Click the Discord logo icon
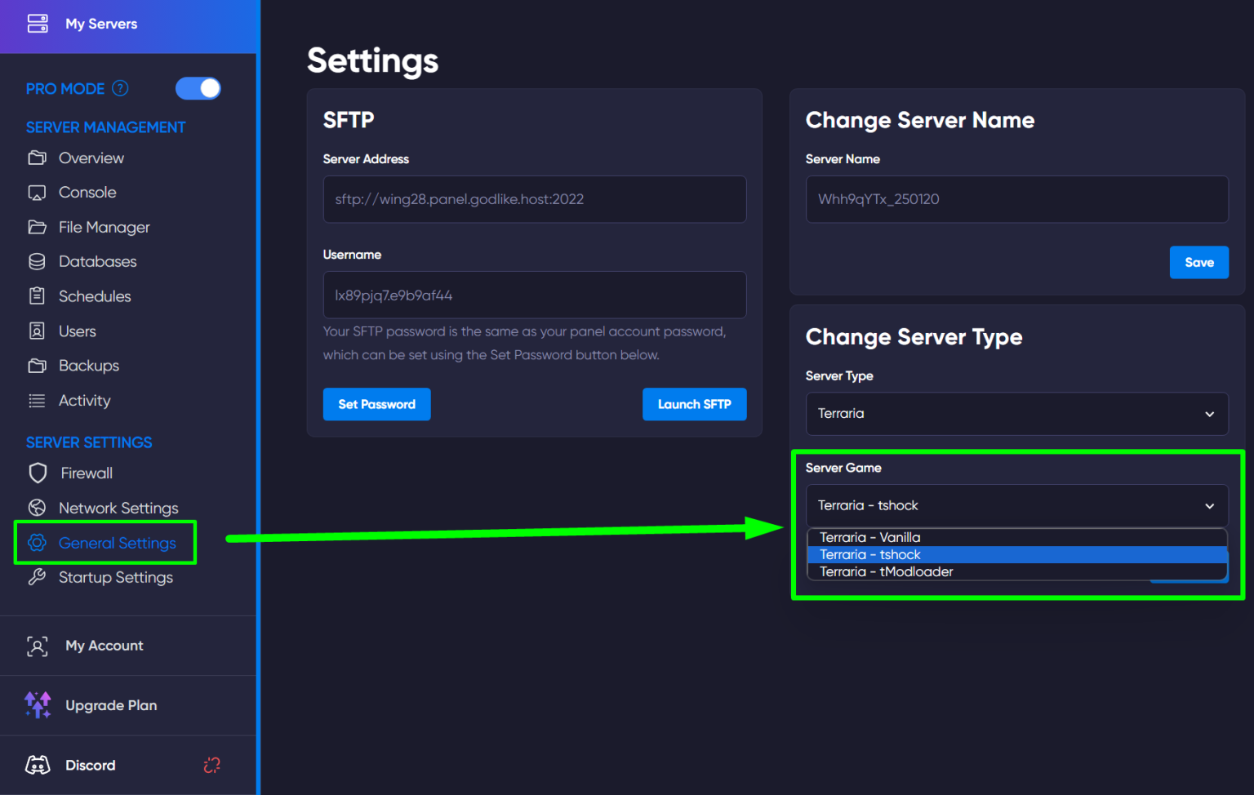Screen dimensions: 1254x795 coord(38,765)
